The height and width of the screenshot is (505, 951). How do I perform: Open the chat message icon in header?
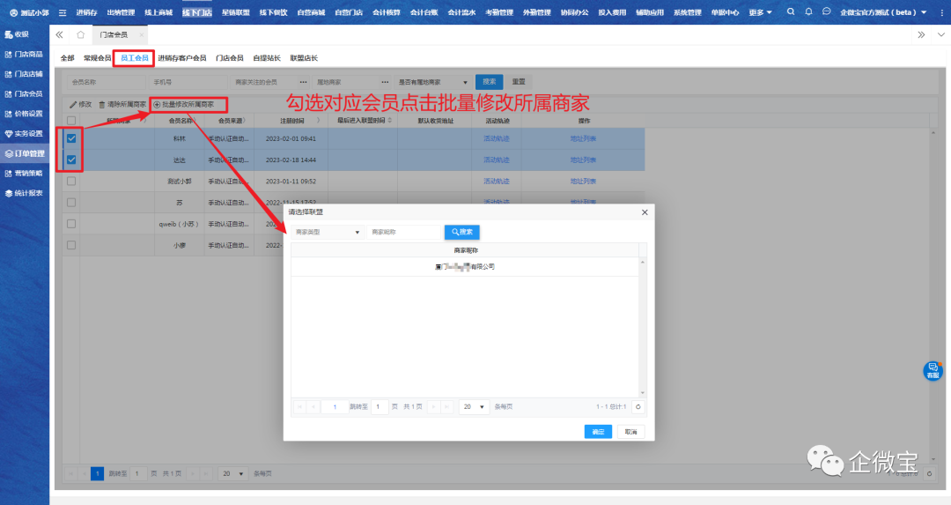click(825, 12)
